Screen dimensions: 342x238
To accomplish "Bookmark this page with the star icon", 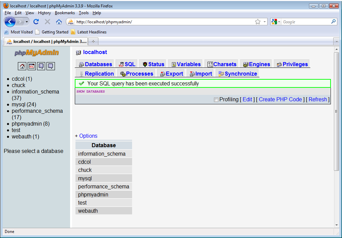I will (257, 22).
